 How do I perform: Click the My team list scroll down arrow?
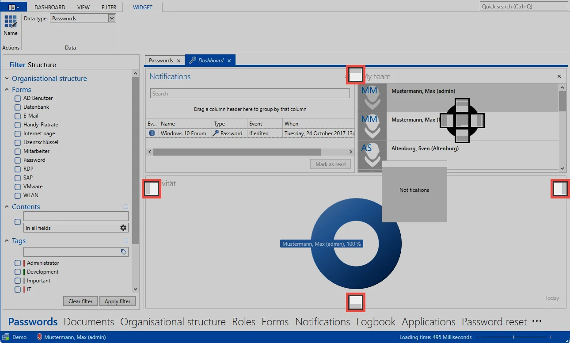click(562, 168)
